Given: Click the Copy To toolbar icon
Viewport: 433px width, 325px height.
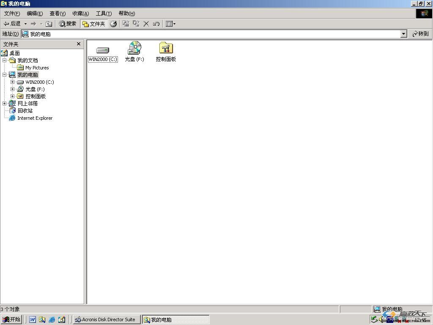Looking at the screenshot, I should coord(136,24).
